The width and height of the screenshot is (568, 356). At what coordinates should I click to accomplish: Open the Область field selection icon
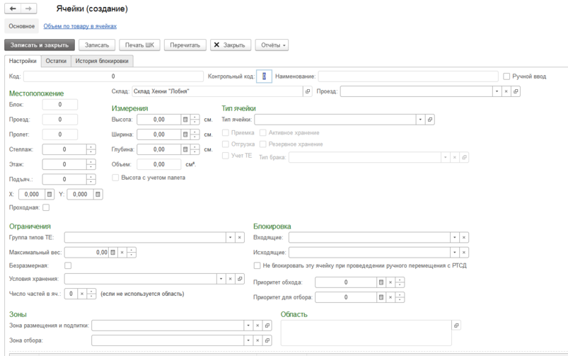click(x=456, y=326)
